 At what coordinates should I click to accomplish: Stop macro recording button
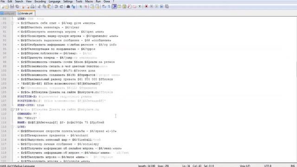coord(152,6)
